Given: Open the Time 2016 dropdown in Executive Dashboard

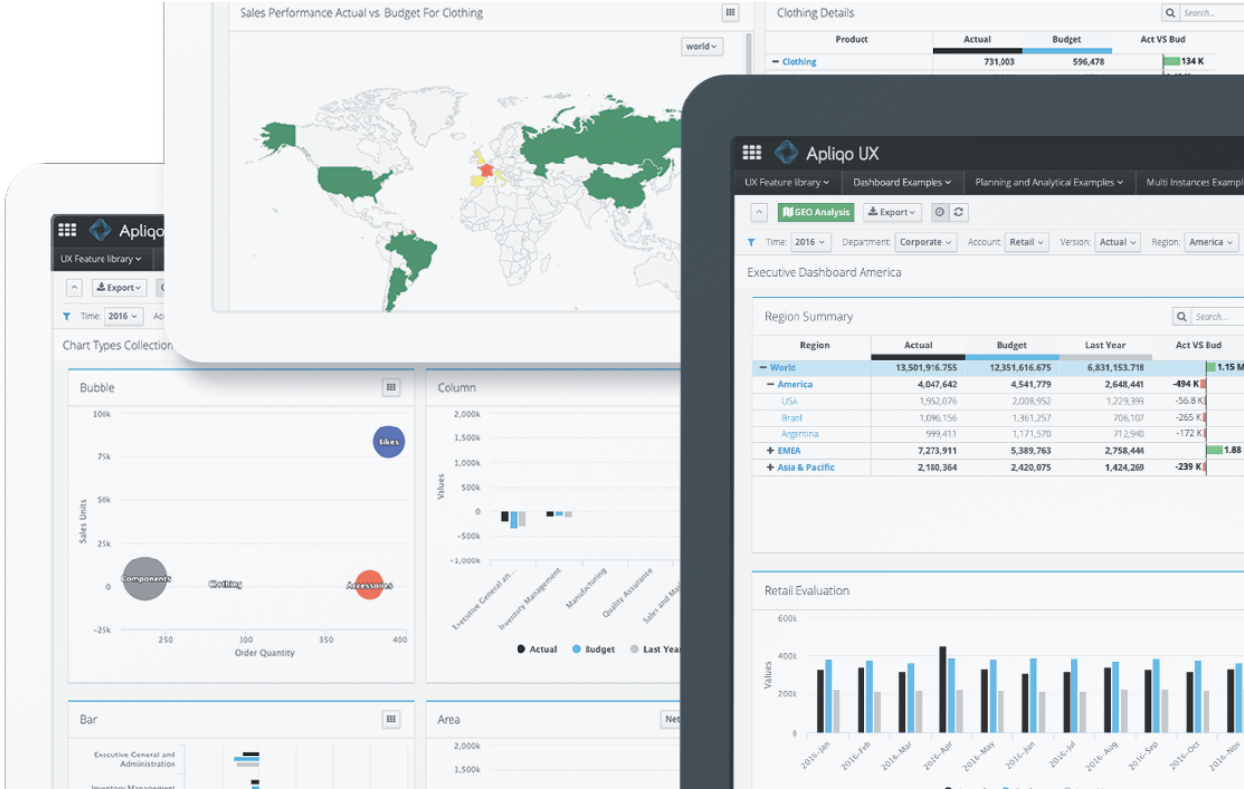Looking at the screenshot, I should (810, 242).
